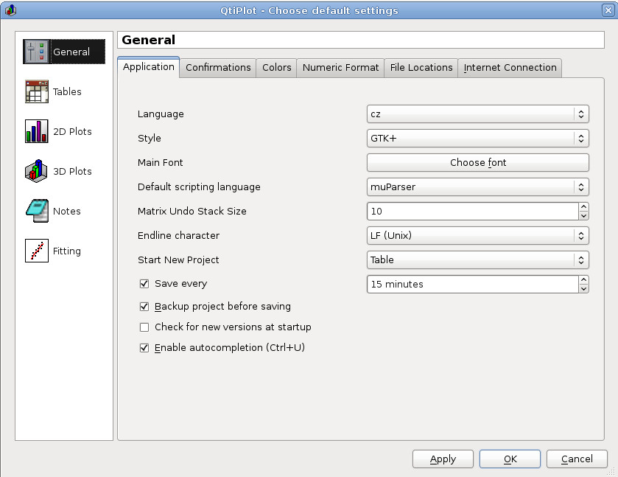Click the Matrix Undo Stack Size field
The image size is (618, 477).
(473, 212)
